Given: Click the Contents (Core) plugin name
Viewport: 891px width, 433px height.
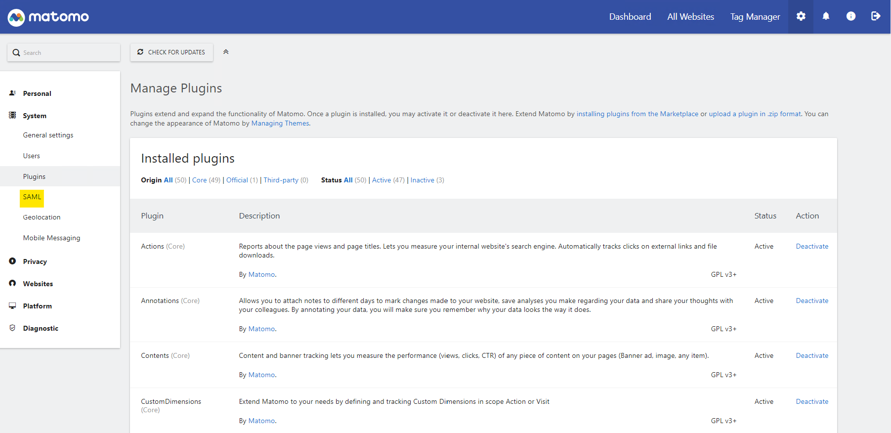Looking at the screenshot, I should [165, 355].
